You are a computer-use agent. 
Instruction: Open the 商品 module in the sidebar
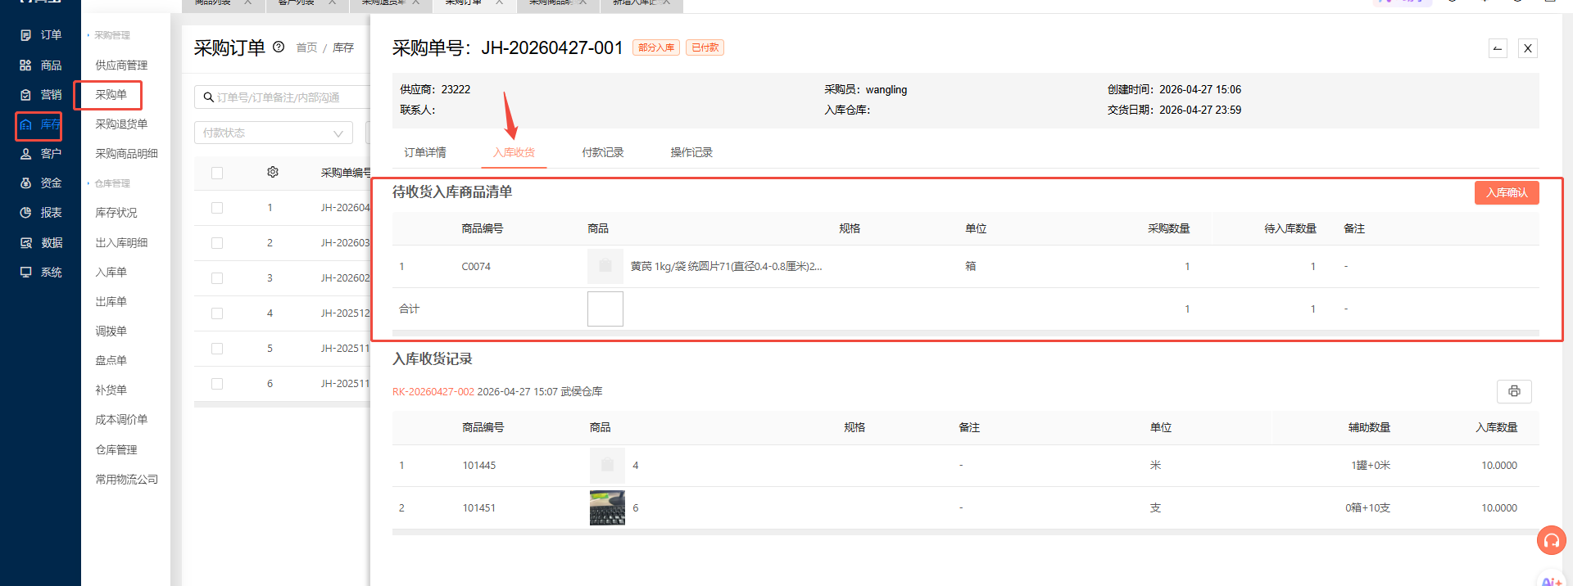[x=40, y=65]
